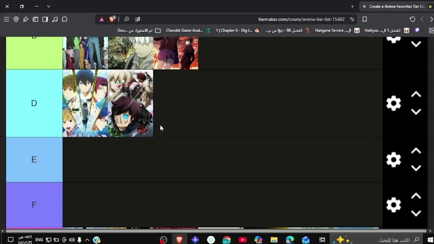Open the imported bookmarks folder 'تم الاستيراد من Goo...'
This screenshot has height=244, width=434.
point(139,30)
